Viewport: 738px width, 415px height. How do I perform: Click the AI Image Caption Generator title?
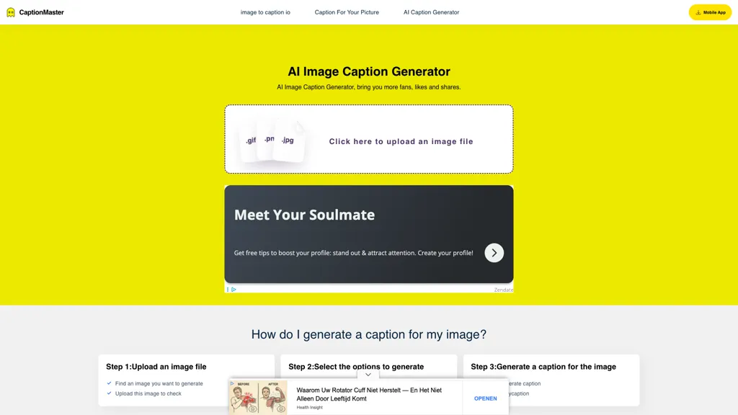[x=369, y=71]
